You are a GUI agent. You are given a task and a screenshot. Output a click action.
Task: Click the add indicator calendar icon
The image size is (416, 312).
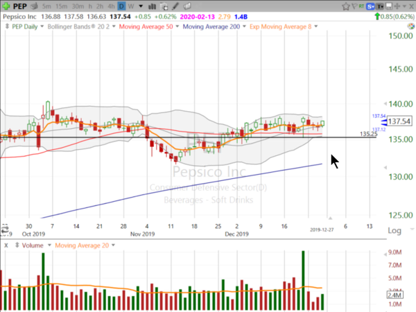[164, 6]
